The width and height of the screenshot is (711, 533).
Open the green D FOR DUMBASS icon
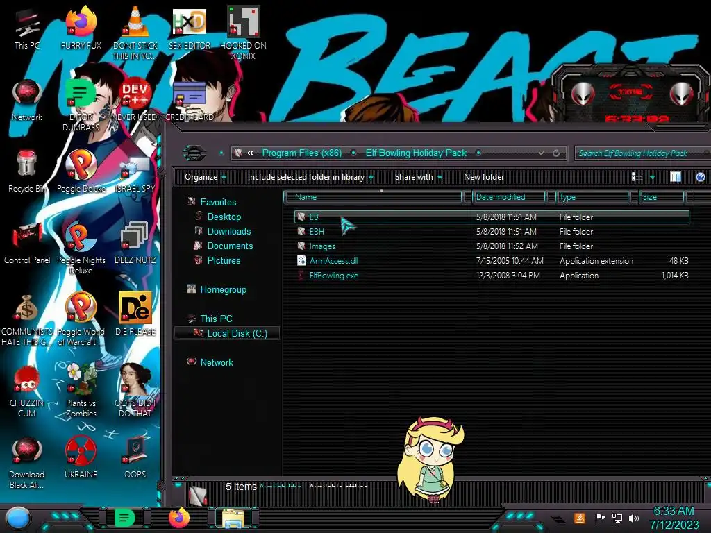point(81,105)
